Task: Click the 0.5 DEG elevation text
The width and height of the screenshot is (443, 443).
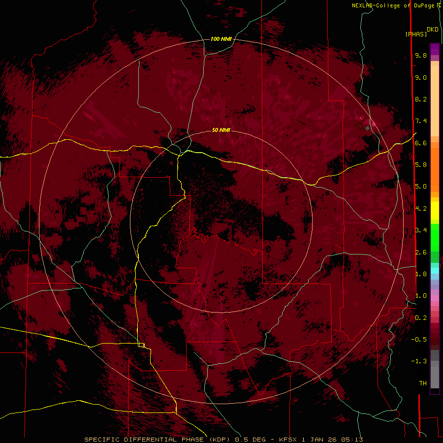Action: pyautogui.click(x=251, y=440)
